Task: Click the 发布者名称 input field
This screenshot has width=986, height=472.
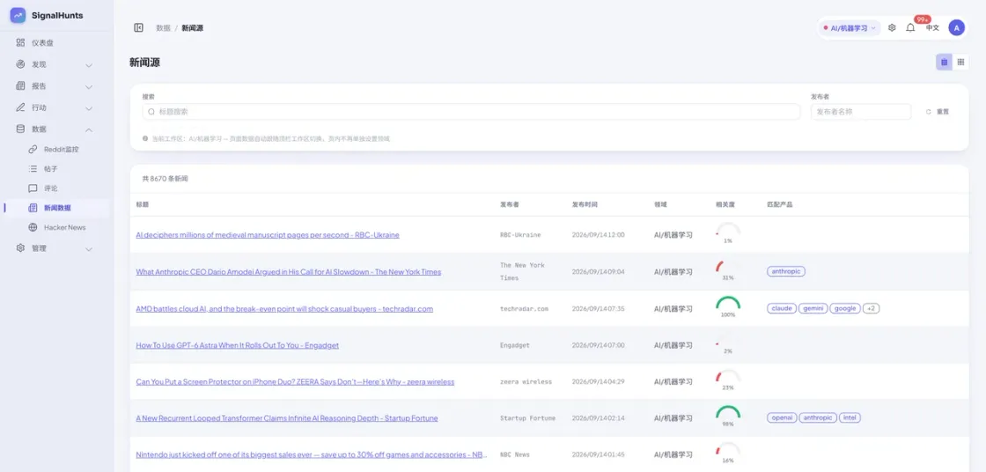Action: coord(861,111)
